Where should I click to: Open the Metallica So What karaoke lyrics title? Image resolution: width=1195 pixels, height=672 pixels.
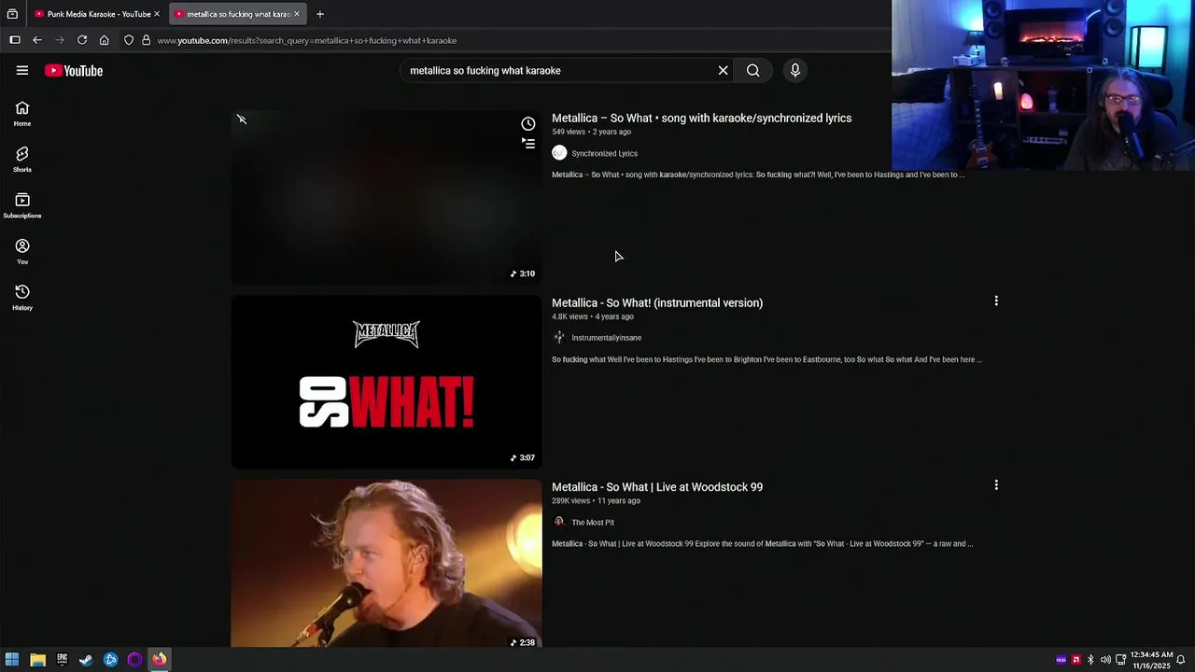click(x=701, y=118)
